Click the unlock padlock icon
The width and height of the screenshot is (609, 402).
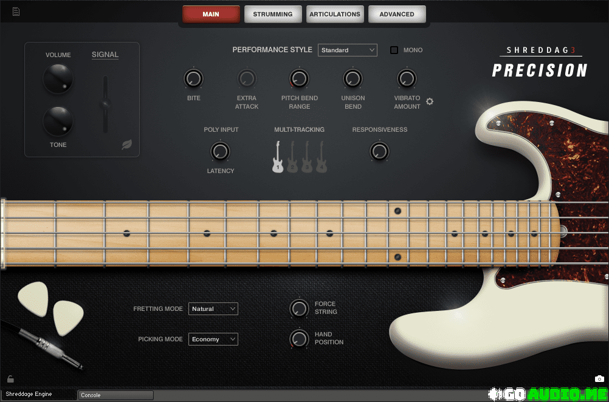pyautogui.click(x=10, y=379)
